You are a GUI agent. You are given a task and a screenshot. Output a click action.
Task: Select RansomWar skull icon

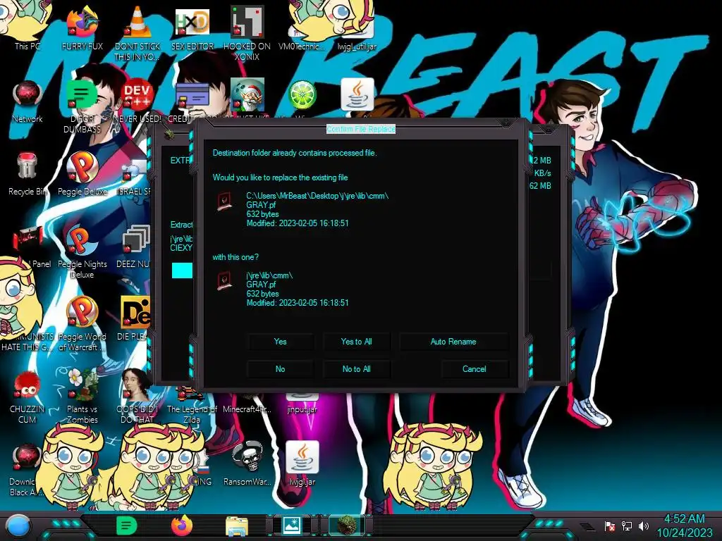point(247,464)
